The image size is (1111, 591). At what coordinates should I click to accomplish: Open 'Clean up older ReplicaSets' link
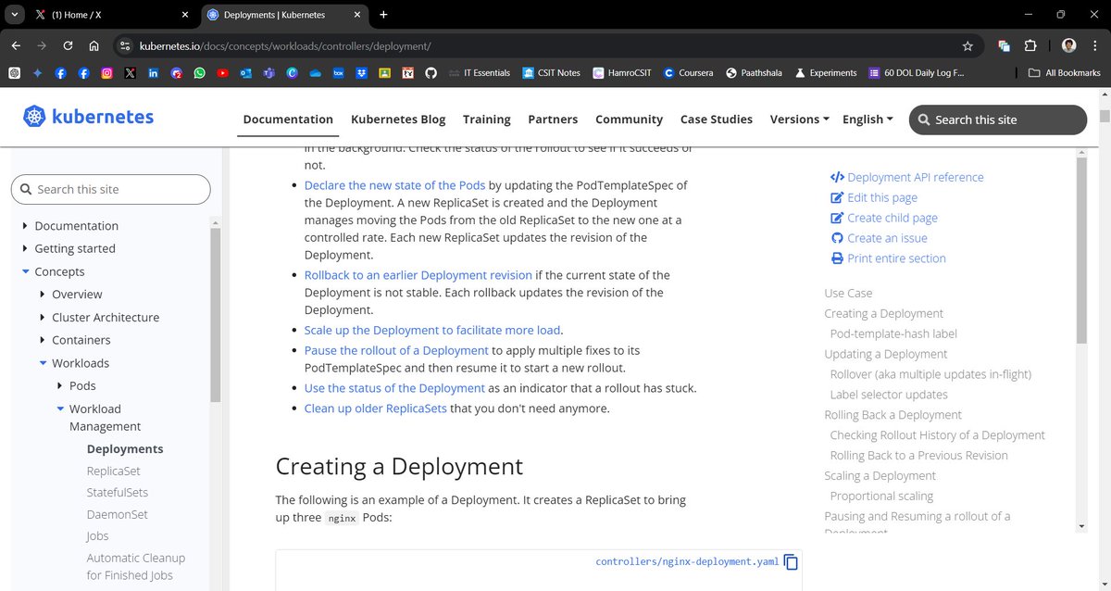[x=376, y=409]
